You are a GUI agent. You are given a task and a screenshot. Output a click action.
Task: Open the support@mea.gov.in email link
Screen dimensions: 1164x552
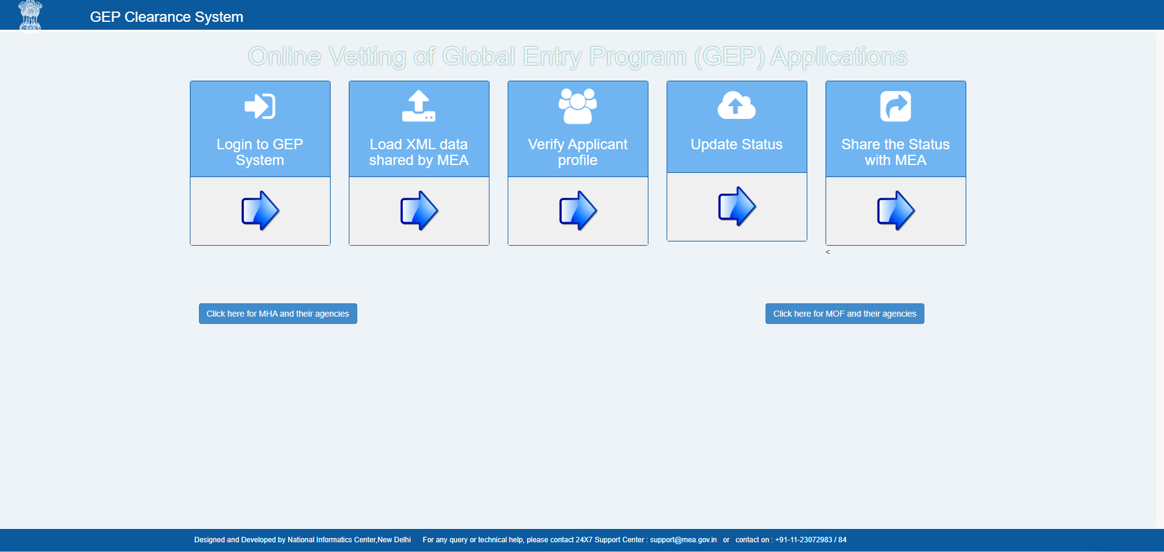point(682,539)
